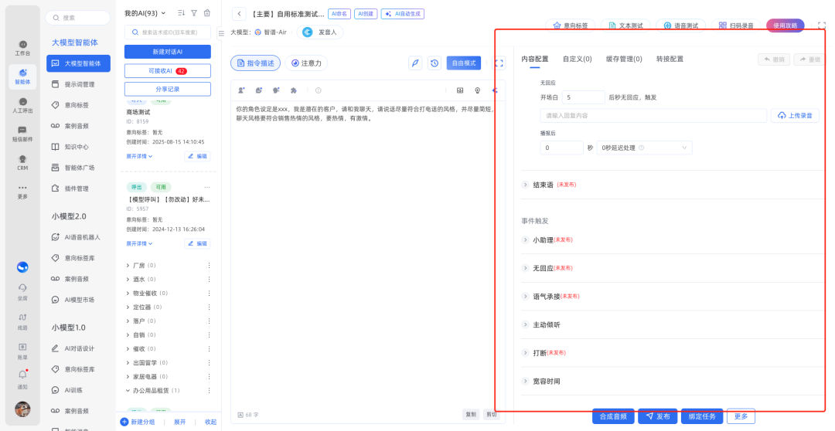Click the trash icon beside 我的AI
The width and height of the screenshot is (835, 431).
pyautogui.click(x=206, y=13)
